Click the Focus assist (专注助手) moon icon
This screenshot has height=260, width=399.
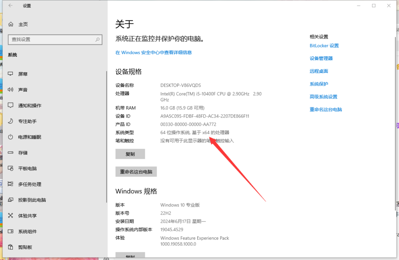(11, 121)
